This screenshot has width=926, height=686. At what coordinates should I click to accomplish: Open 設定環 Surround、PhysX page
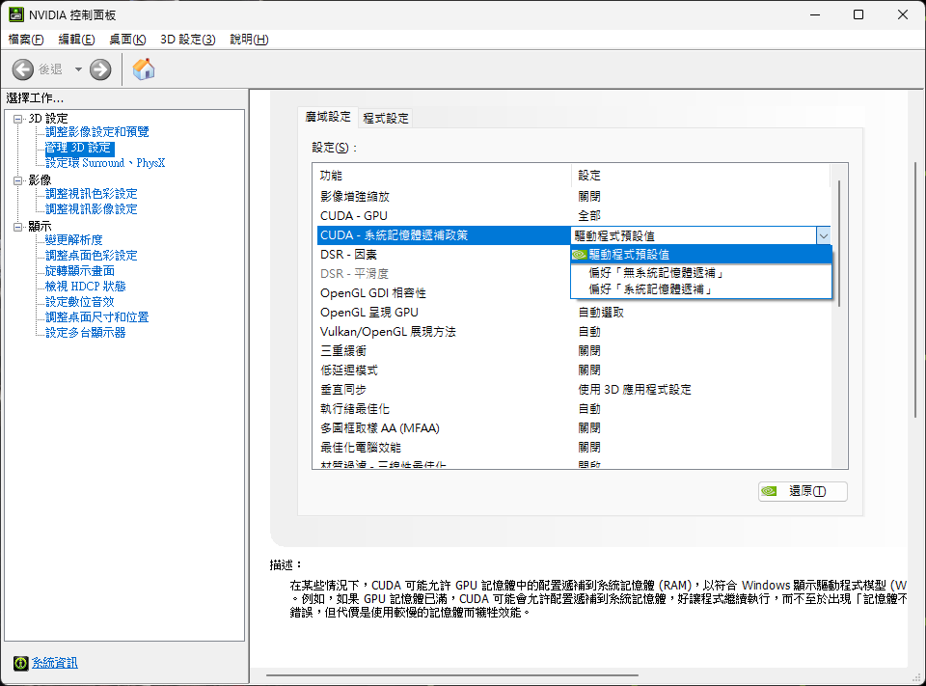tap(105, 163)
